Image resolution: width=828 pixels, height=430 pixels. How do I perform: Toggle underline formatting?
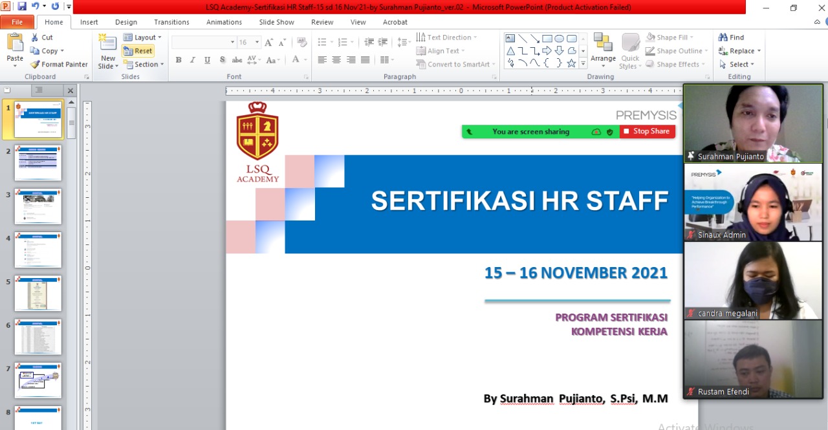[x=207, y=60]
